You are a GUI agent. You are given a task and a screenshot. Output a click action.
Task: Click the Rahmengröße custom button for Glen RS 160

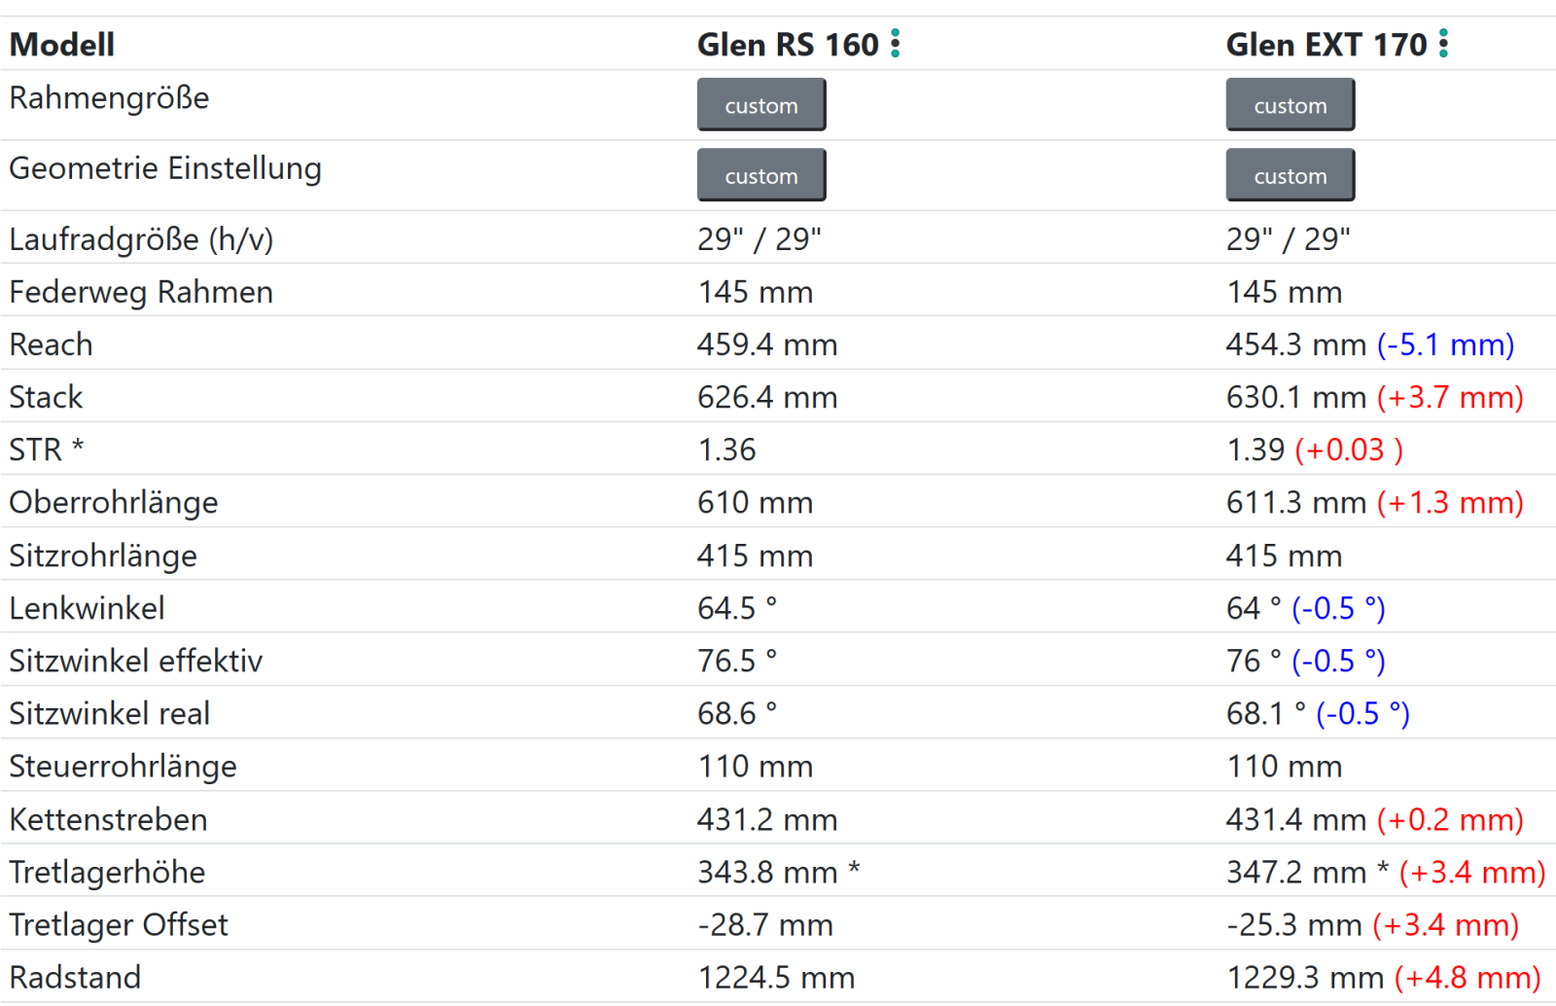[x=760, y=105]
